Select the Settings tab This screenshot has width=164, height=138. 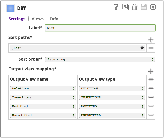(x=17, y=19)
